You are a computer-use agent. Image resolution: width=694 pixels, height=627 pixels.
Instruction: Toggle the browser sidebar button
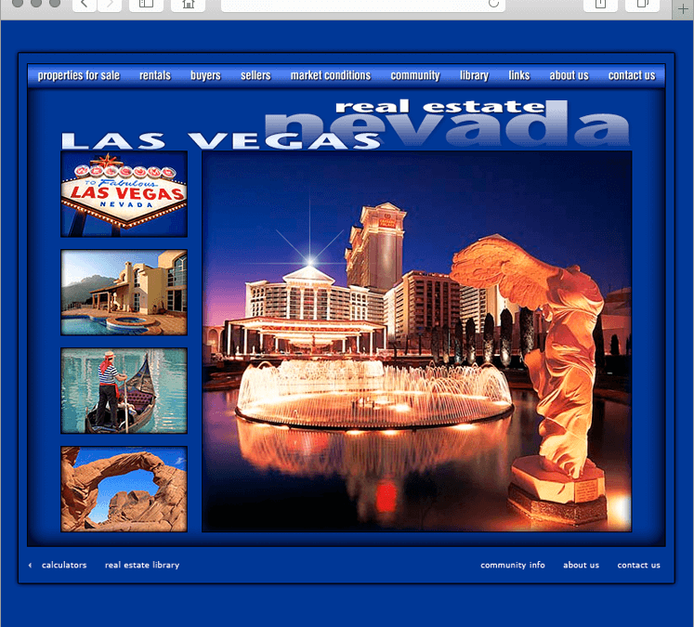pos(146,5)
